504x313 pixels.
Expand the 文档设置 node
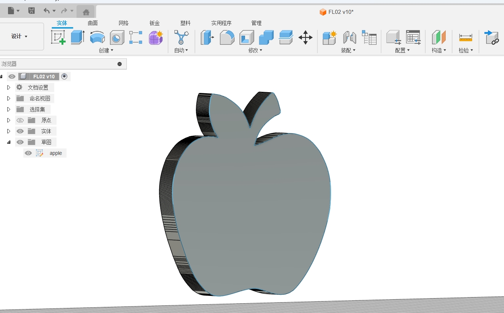[9, 87]
